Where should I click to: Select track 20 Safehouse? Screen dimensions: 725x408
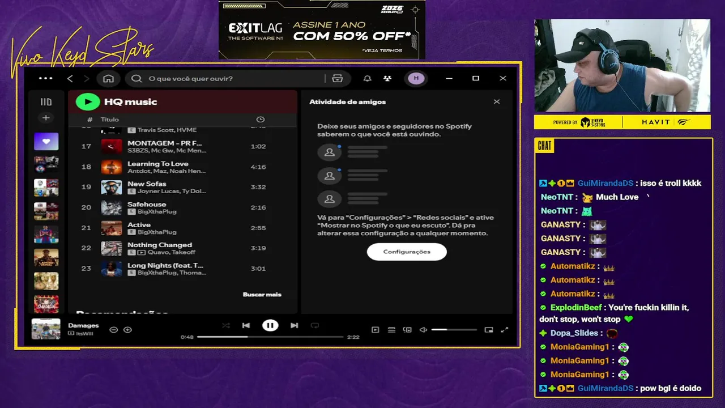click(182, 207)
